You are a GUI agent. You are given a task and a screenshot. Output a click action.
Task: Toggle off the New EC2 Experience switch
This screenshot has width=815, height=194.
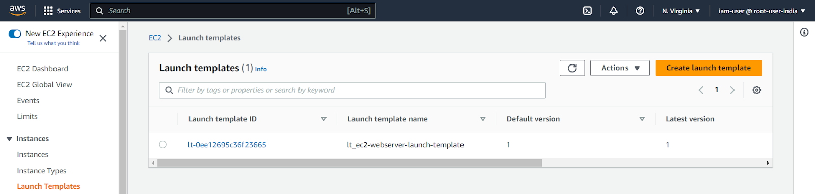pyautogui.click(x=15, y=34)
